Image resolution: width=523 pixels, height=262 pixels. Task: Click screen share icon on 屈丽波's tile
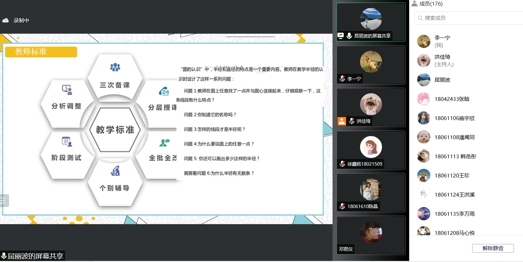[341, 36]
